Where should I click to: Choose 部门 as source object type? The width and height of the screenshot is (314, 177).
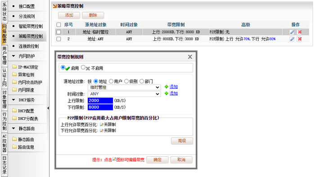142,81
